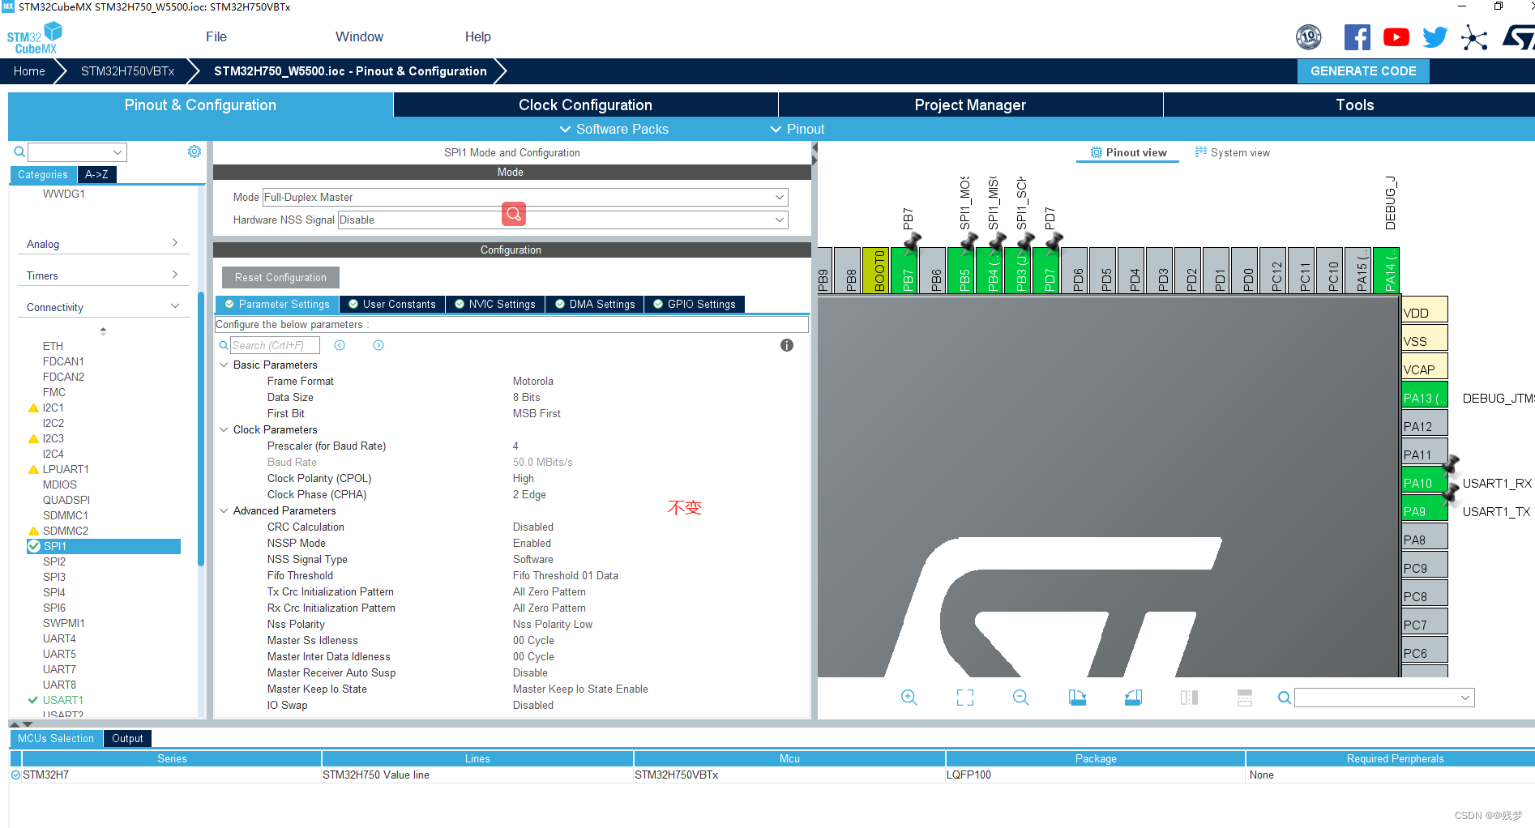Screen dimensions: 1535x828
Task: Open Hardware NSS Signal dropdown
Action: coord(562,220)
